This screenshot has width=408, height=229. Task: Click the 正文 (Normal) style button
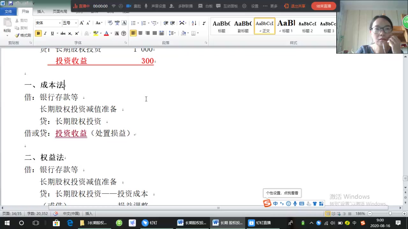coord(265,26)
